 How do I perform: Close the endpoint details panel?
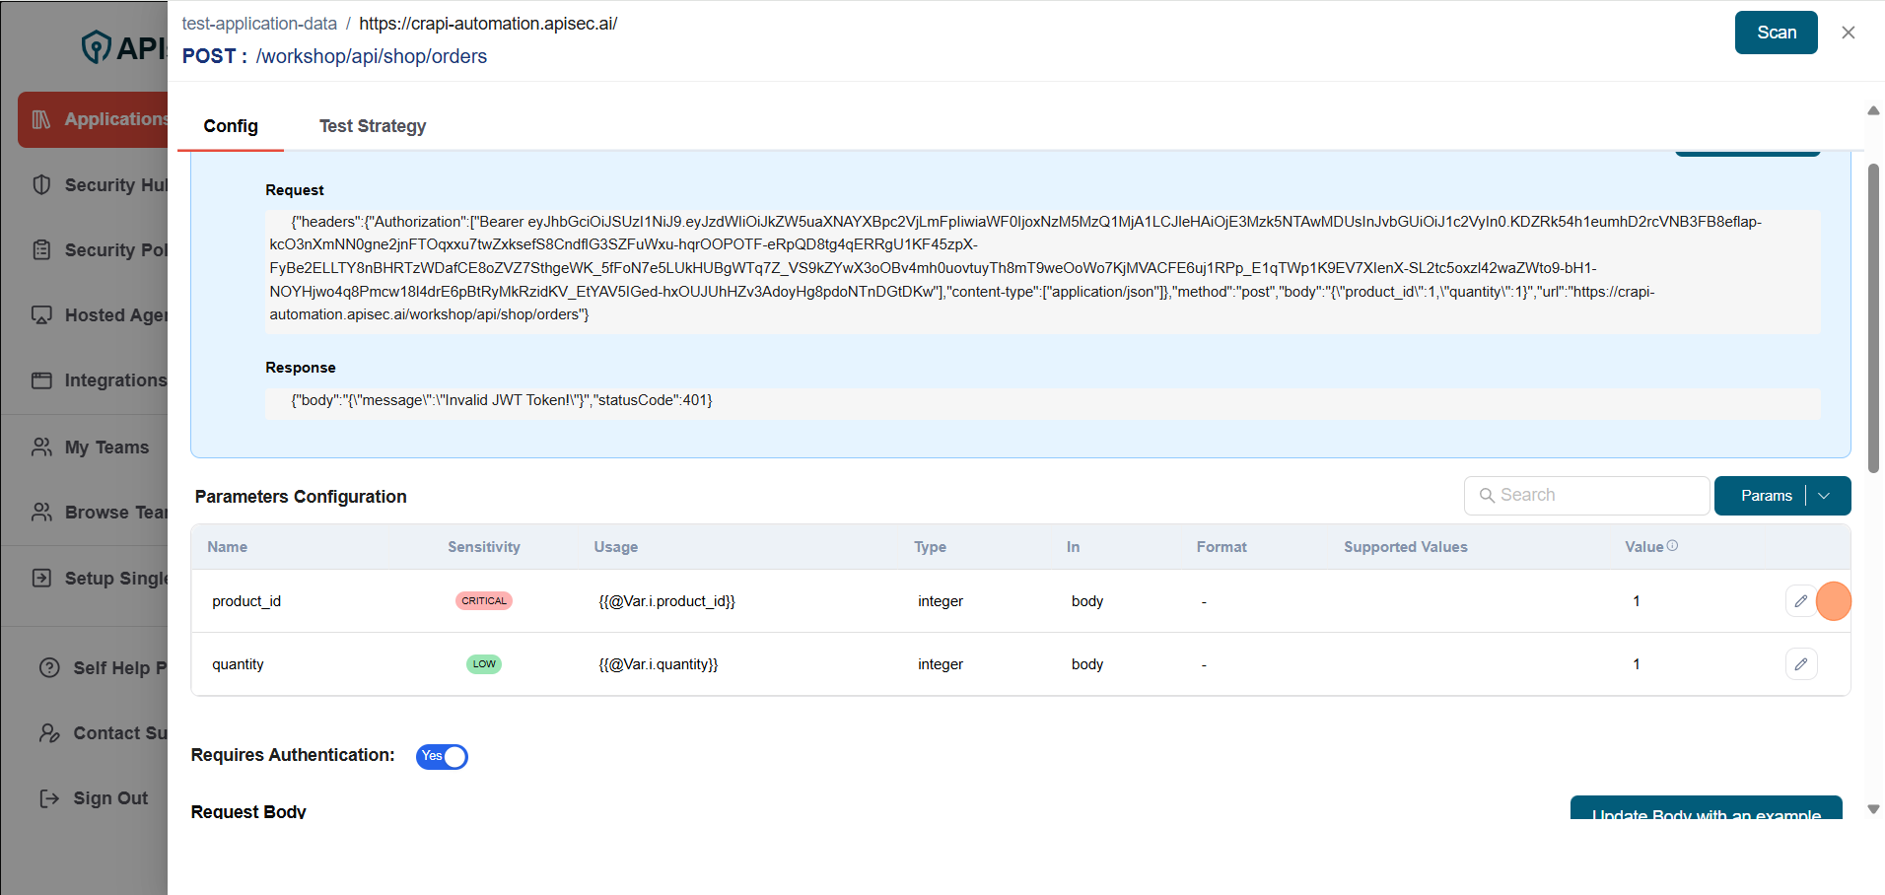pyautogui.click(x=1849, y=33)
